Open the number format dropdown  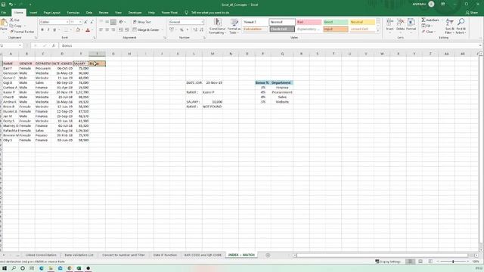[202, 22]
